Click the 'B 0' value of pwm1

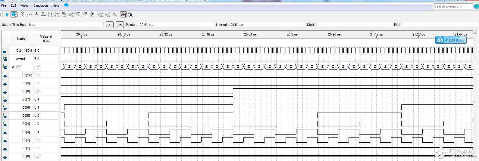point(37,59)
